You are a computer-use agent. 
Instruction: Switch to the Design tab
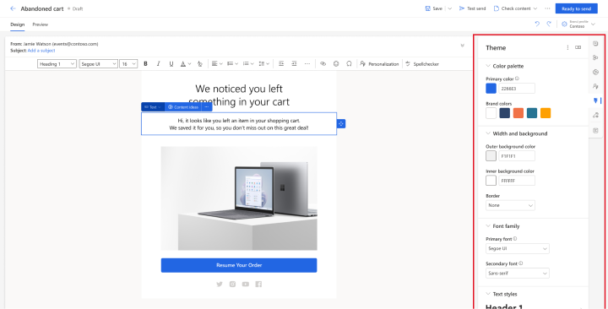pyautogui.click(x=18, y=24)
